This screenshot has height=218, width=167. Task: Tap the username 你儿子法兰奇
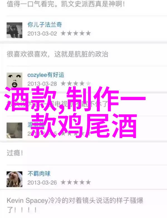[x=45, y=25]
